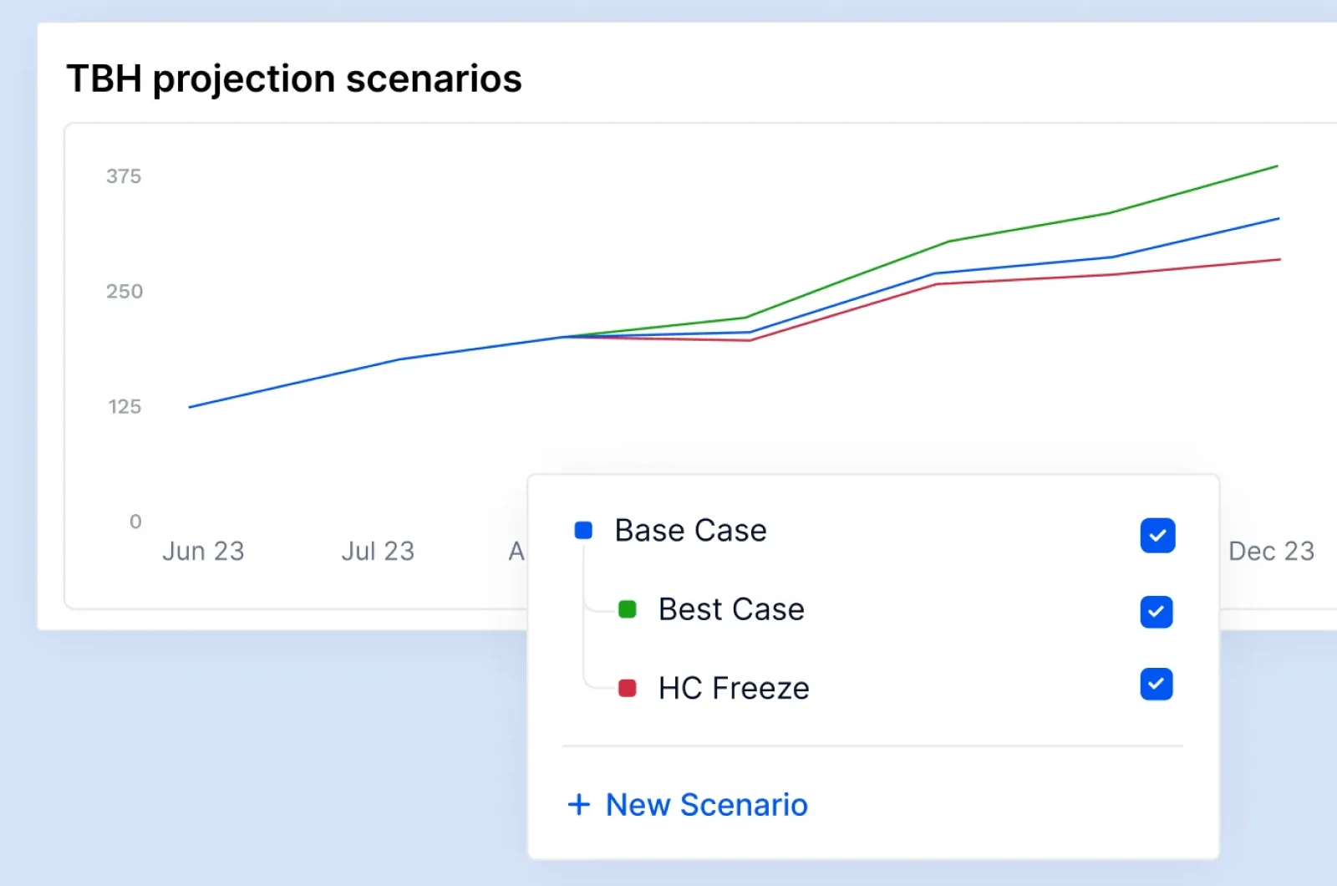Click the blue Base Case color square
This screenshot has height=886, width=1337.
(582, 530)
